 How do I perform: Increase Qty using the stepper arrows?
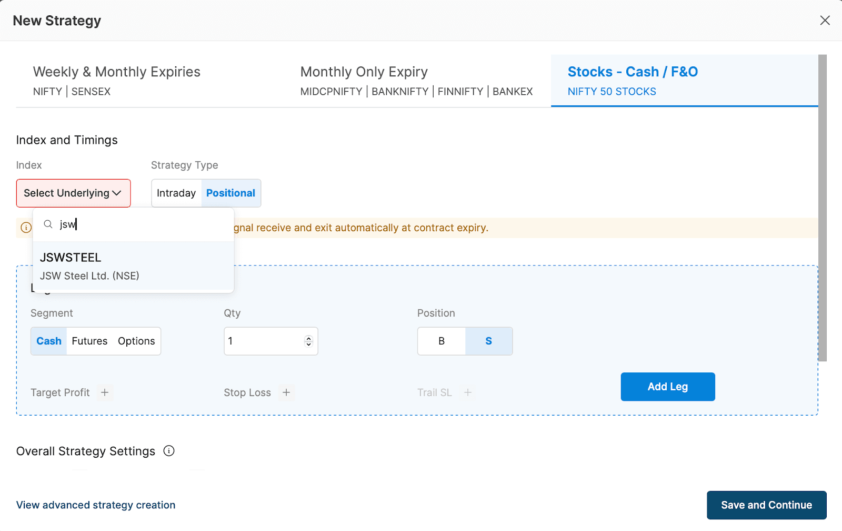tap(309, 338)
